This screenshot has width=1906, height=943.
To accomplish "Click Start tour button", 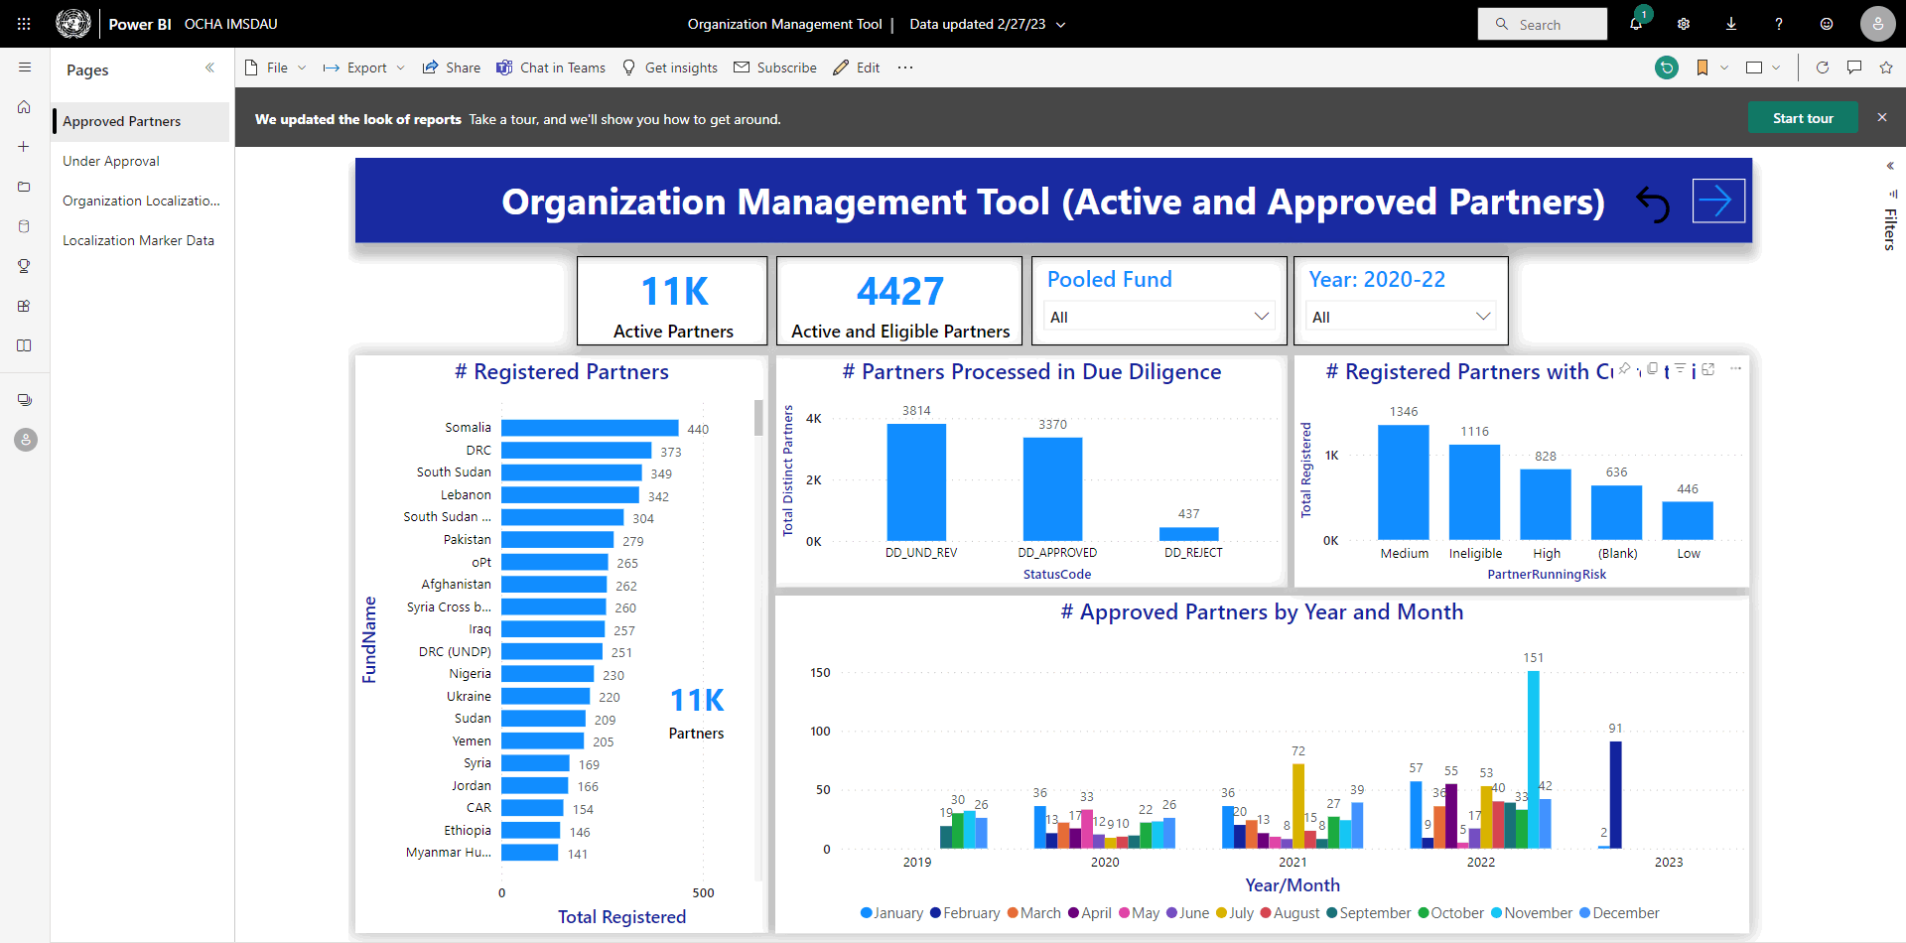I will 1803,118.
